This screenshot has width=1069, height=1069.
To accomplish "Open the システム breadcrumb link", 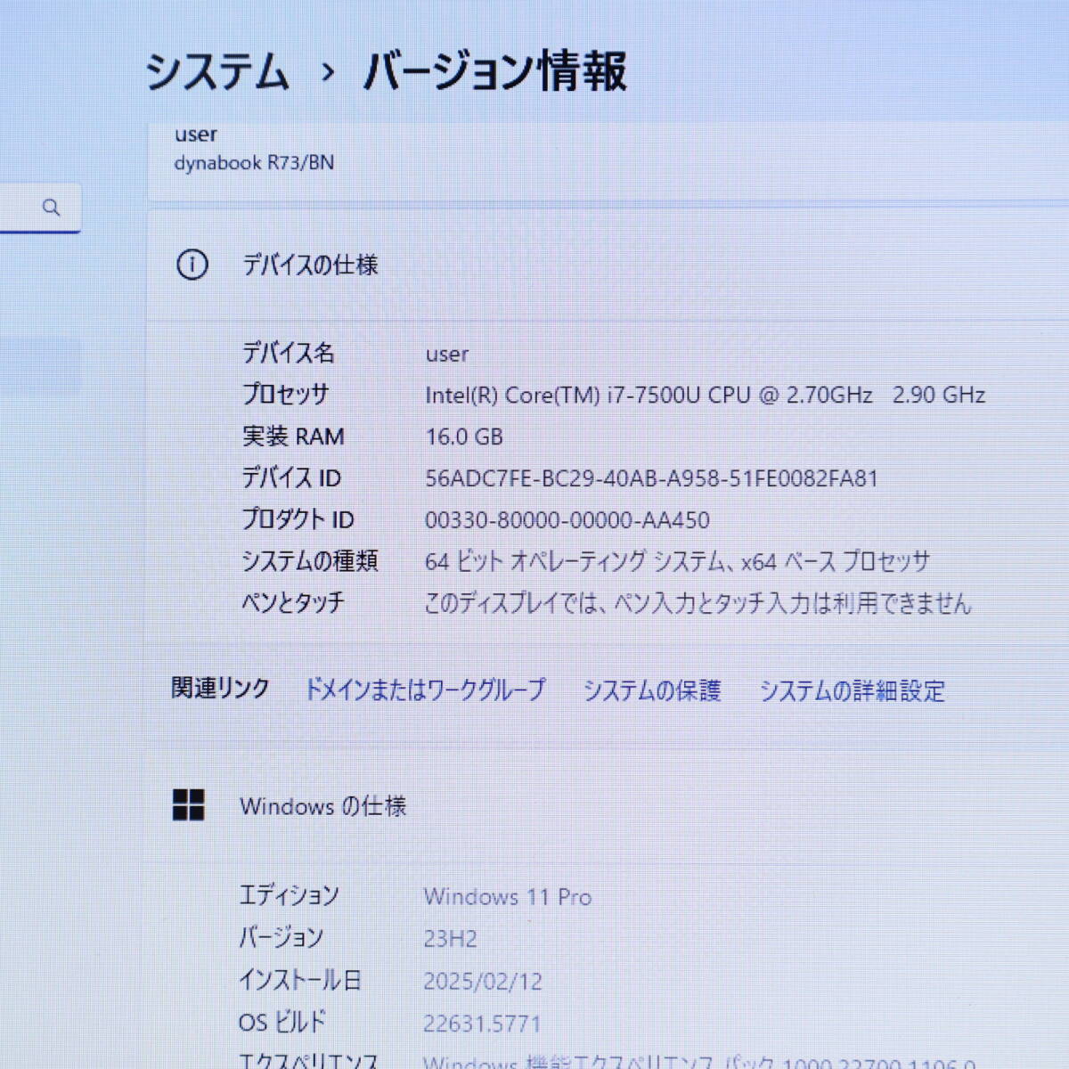I will point(217,71).
